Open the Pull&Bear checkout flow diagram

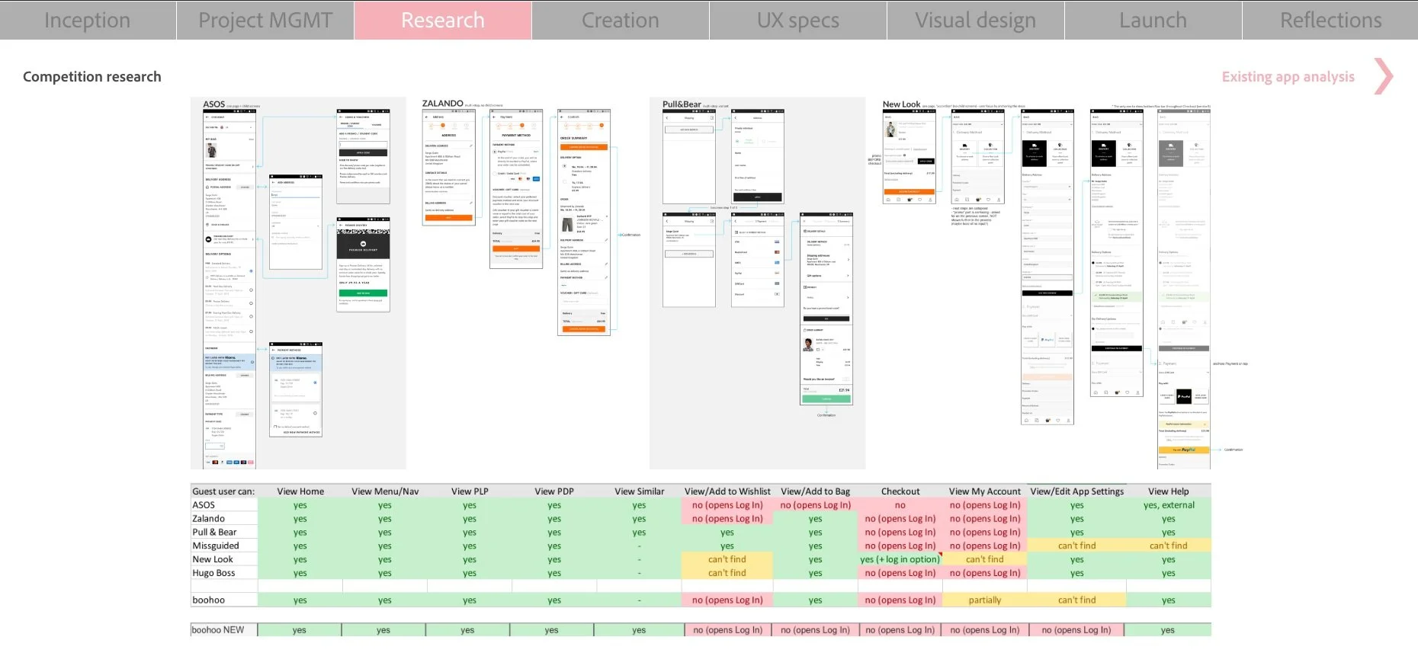point(758,283)
